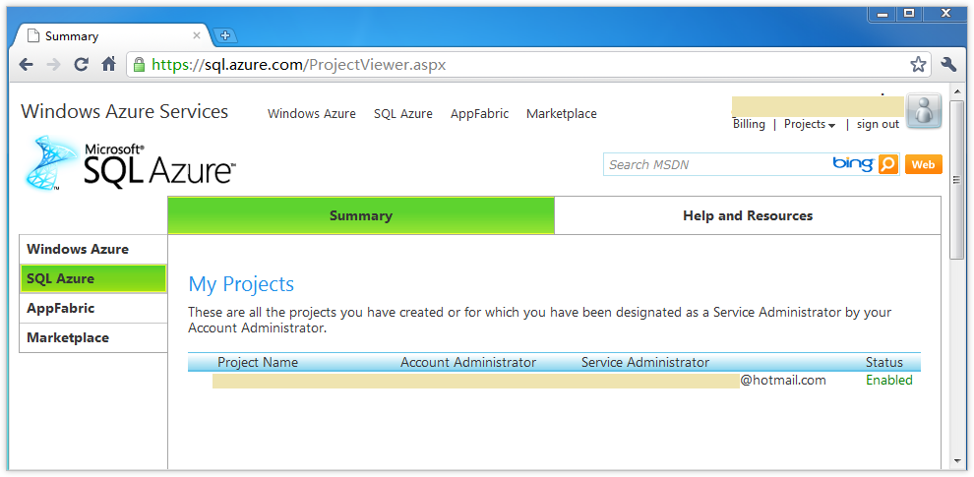Screen dimensions: 974x477
Task: Click the My Projects heading
Action: (x=241, y=284)
